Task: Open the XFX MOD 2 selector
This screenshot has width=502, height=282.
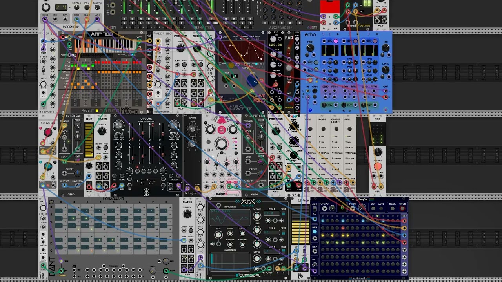Action: [x=271, y=233]
